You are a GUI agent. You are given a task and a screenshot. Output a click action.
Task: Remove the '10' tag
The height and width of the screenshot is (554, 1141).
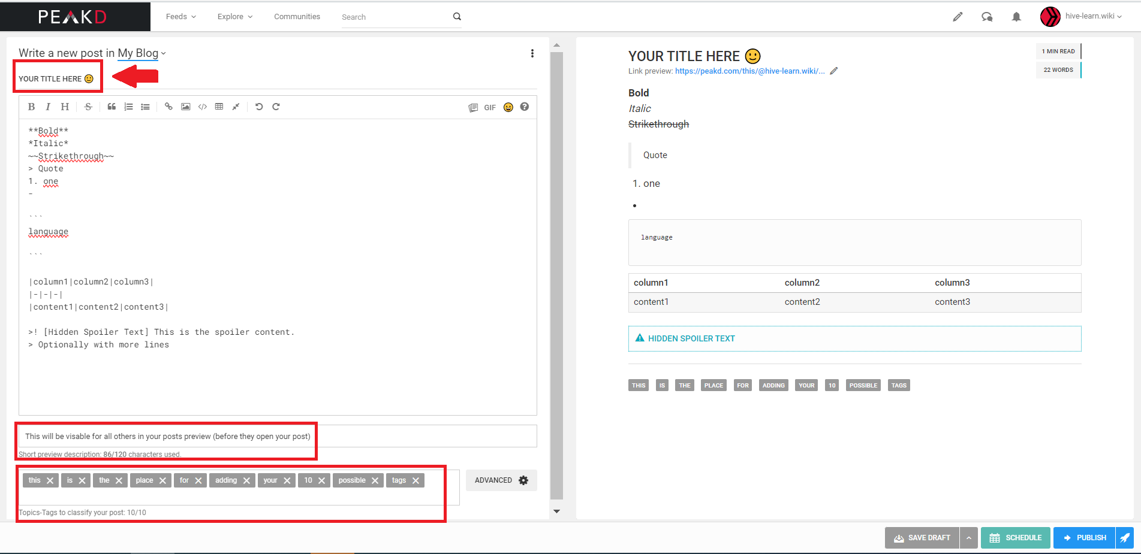click(322, 480)
